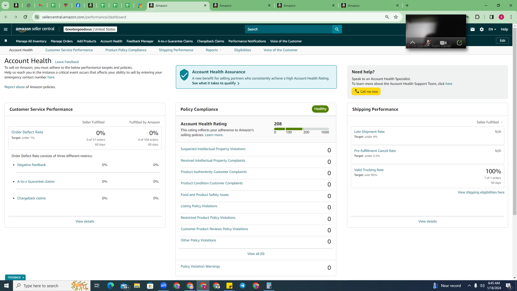Screen dimensions: 517x291
Task: Expand See what it takes to qualify
Action: [216, 83]
